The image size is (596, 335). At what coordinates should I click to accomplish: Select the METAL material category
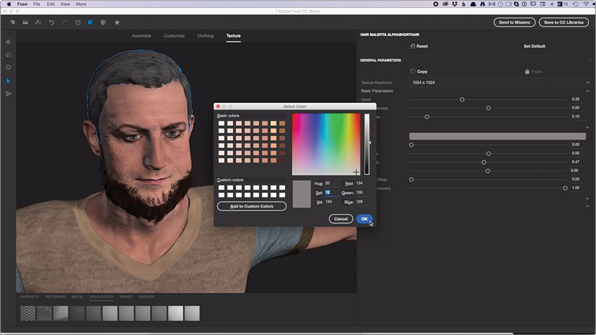tap(77, 297)
